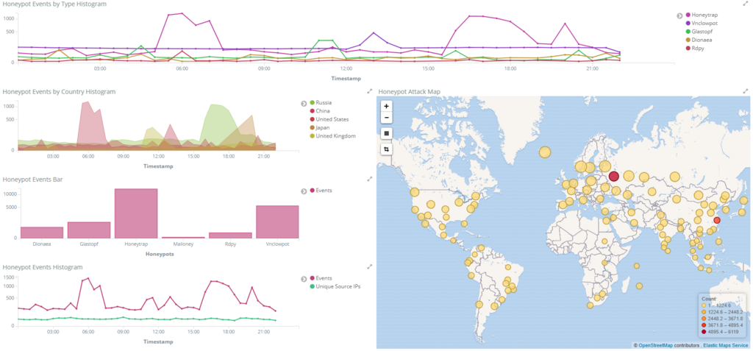Image resolution: width=753 pixels, height=351 pixels.
Task: Expand the Honeypot Attack Map panel fullscreen
Action: 746,91
